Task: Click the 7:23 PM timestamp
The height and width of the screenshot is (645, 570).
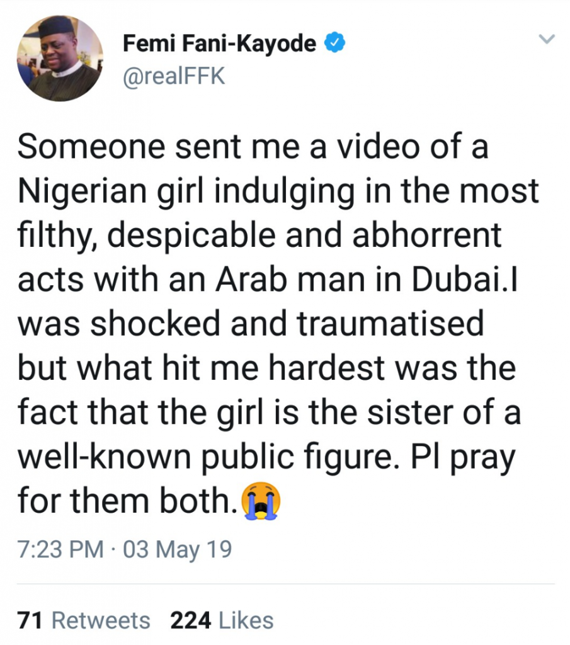Action: point(61,549)
